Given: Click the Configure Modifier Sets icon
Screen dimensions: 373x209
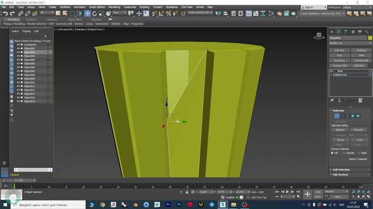Looking at the screenshot, I should [x=361, y=100].
